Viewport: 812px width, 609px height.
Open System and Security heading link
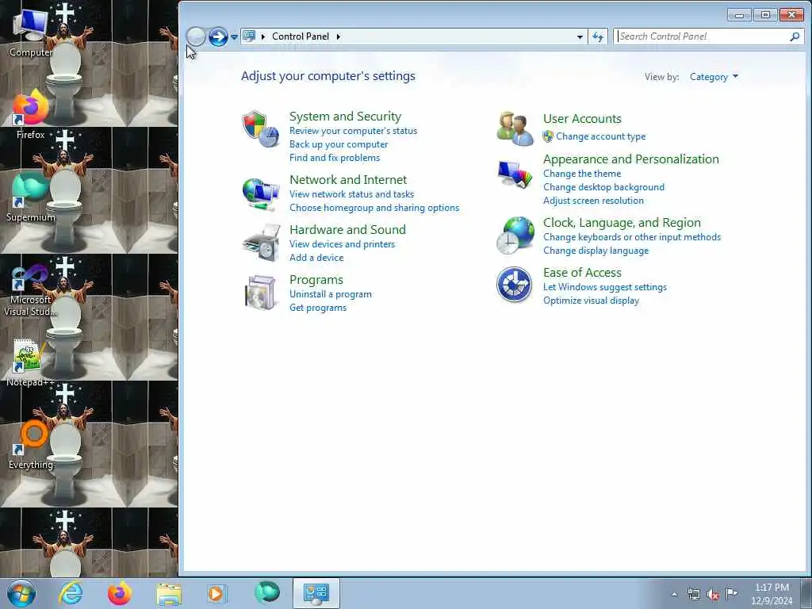click(346, 116)
